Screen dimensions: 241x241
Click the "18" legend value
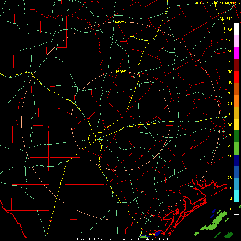coord(230,156)
